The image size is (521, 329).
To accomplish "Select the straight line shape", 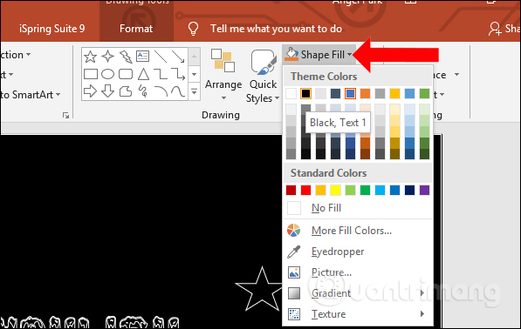I will [161, 57].
